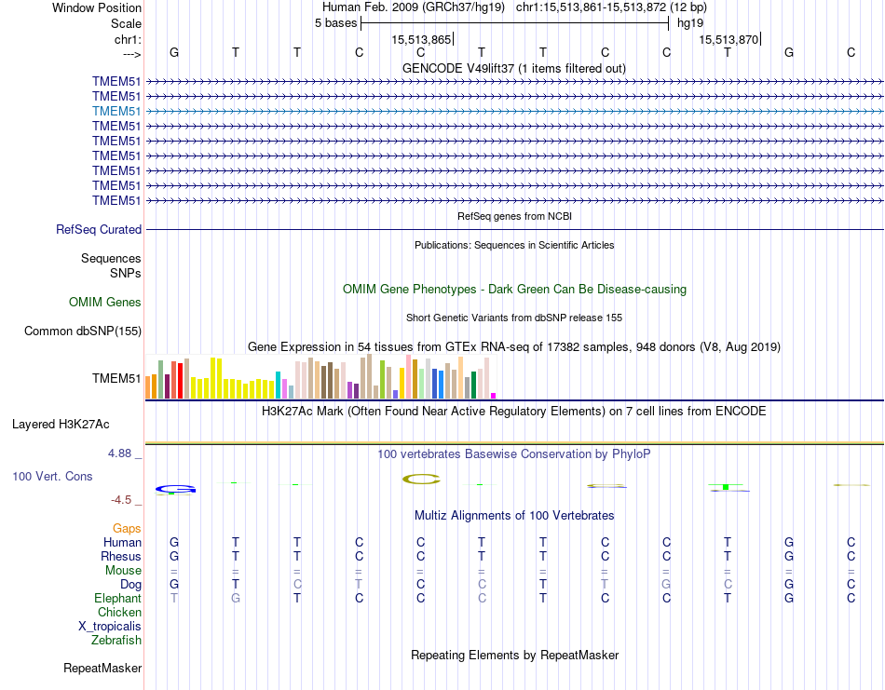885x690 pixels.
Task: Click 'Publications: Sequences in Scientific Articles' title
Action: tap(514, 245)
